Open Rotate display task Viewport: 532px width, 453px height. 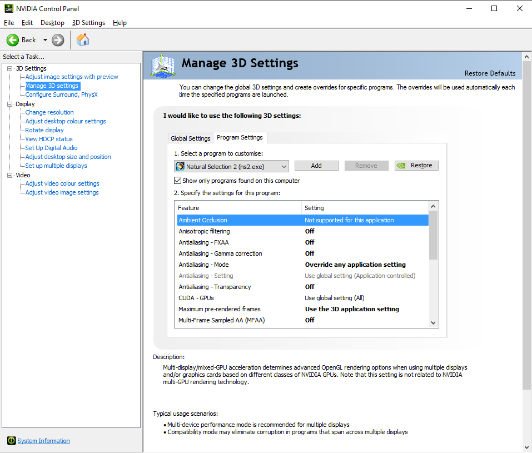[x=44, y=130]
